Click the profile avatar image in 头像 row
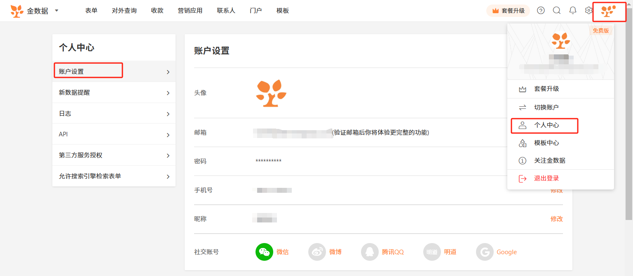Viewport: 633px width, 276px height. pos(271,93)
